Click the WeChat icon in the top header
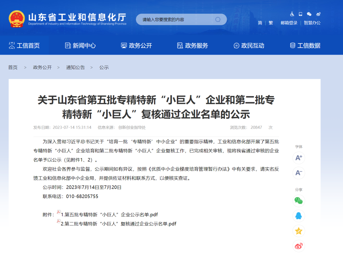The height and width of the screenshot is (256, 343). pyautogui.click(x=309, y=14)
